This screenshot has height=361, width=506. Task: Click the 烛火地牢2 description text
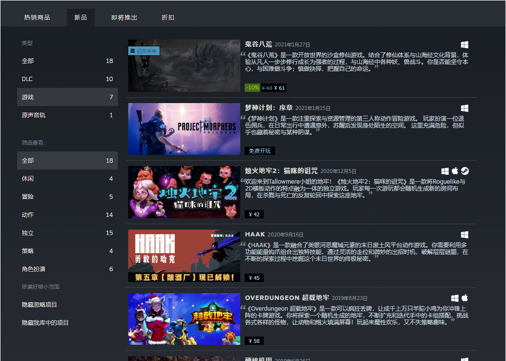(x=355, y=189)
